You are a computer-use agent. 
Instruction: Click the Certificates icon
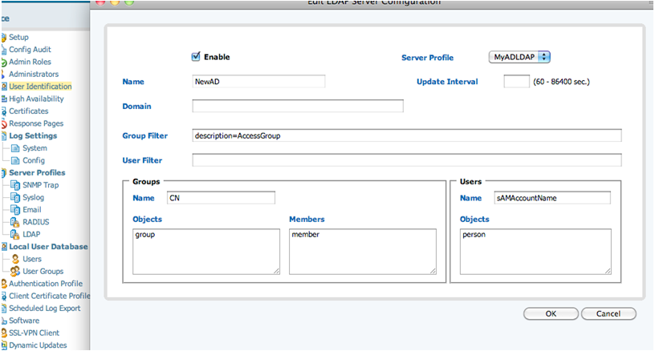4,111
